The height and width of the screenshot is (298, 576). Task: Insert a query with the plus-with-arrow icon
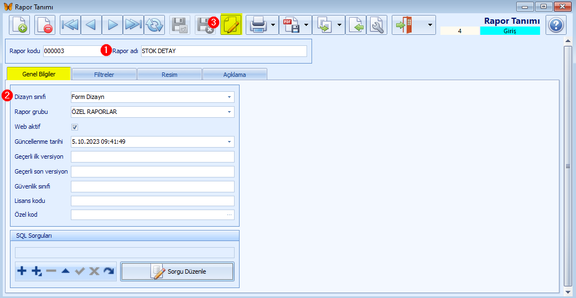pos(37,271)
